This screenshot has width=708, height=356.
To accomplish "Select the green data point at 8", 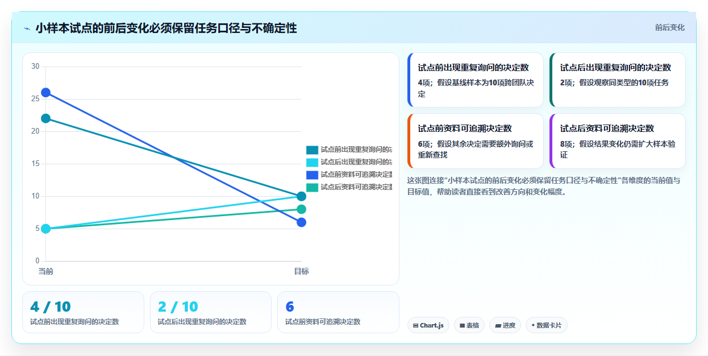I will point(302,209).
